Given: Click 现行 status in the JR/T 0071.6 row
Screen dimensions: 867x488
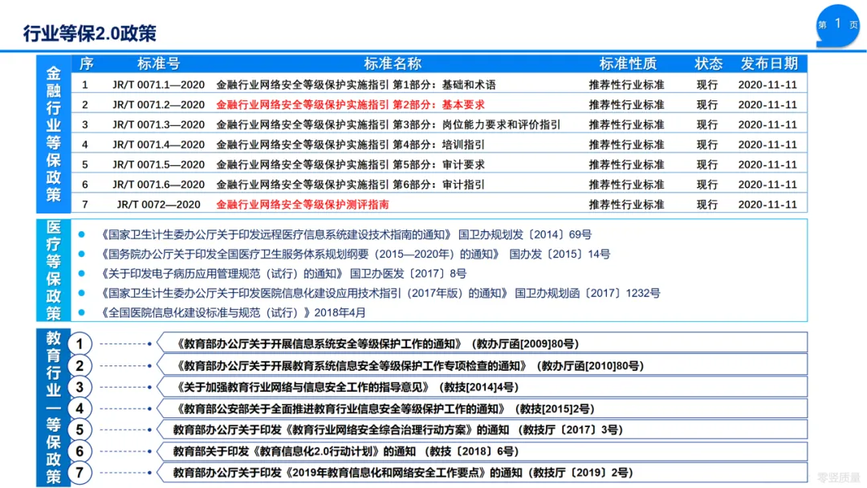Looking at the screenshot, I should (x=707, y=184).
